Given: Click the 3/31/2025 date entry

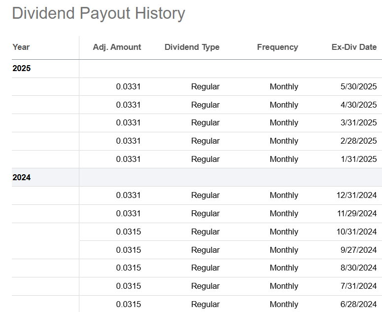Looking at the screenshot, I should click(358, 123).
